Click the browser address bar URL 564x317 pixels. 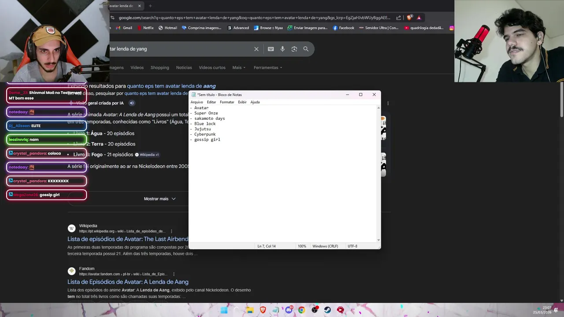point(254,18)
